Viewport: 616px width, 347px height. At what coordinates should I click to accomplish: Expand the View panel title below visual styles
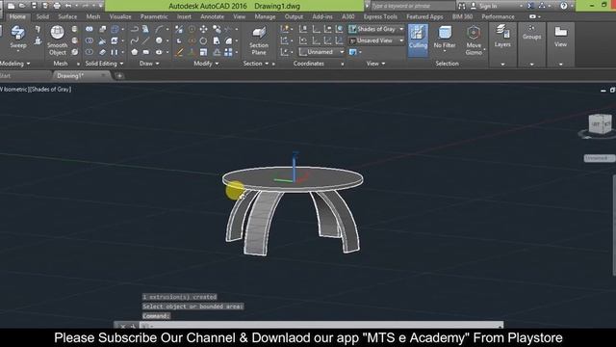coord(375,64)
